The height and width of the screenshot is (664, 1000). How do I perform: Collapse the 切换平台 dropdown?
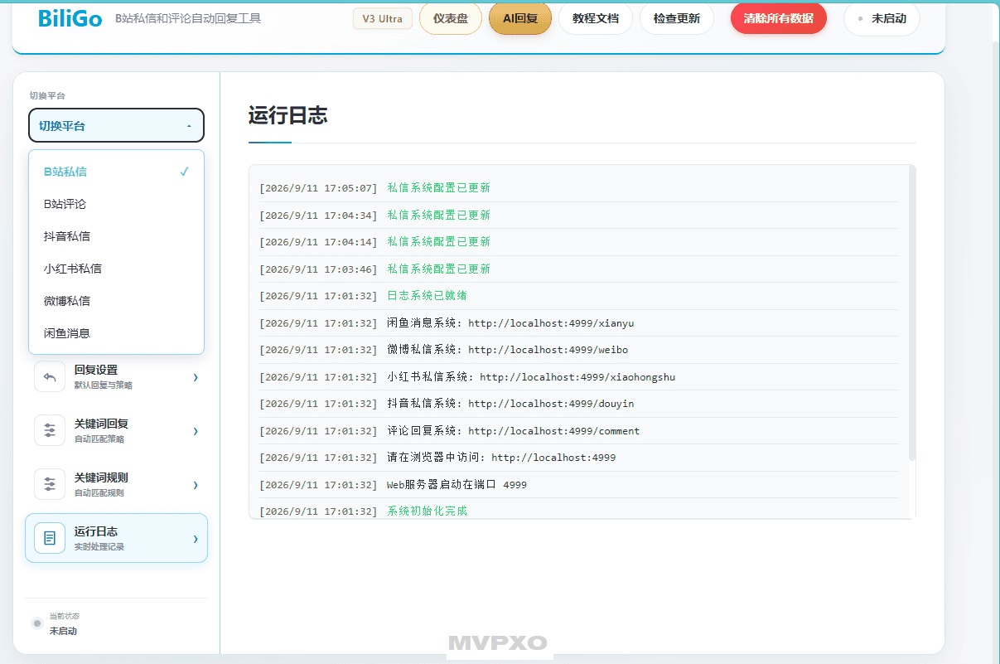pyautogui.click(x=116, y=126)
